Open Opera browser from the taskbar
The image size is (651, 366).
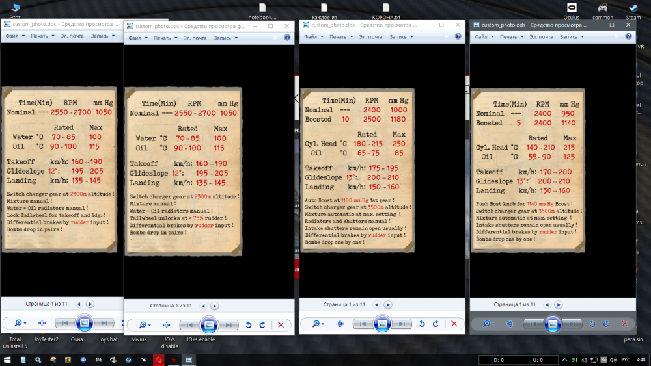(159, 359)
